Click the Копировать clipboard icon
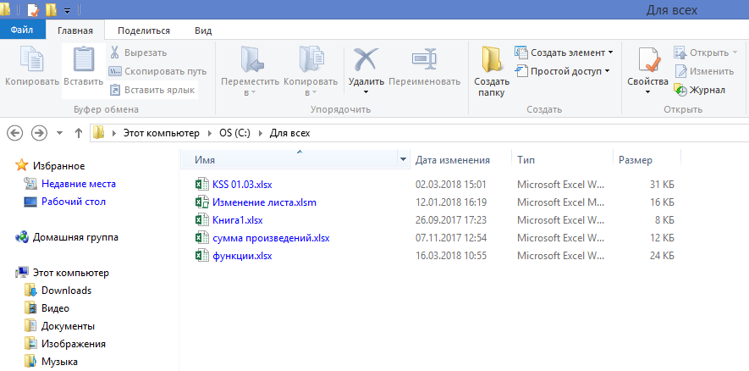749x371 pixels. 32,59
